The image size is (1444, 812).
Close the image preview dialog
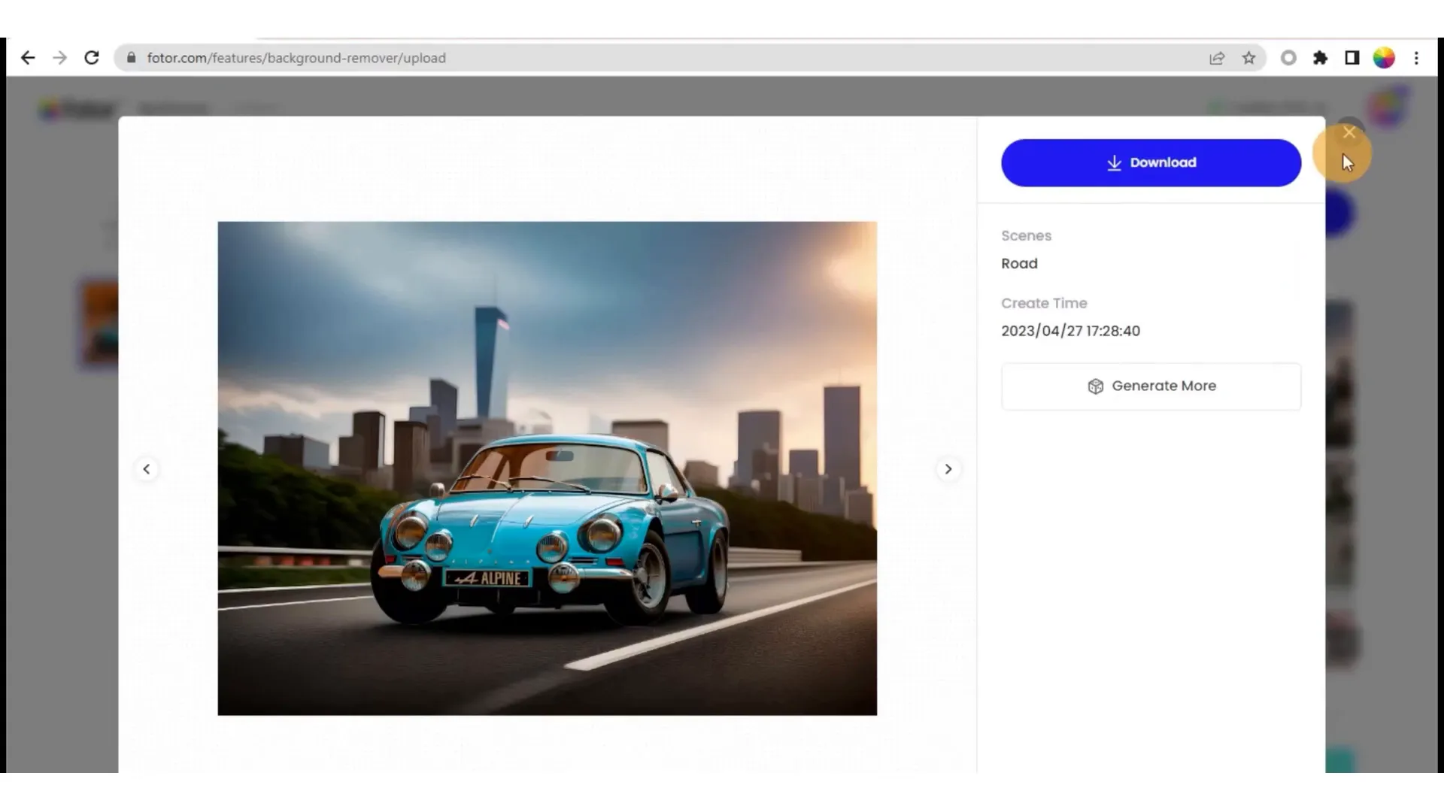(x=1349, y=133)
